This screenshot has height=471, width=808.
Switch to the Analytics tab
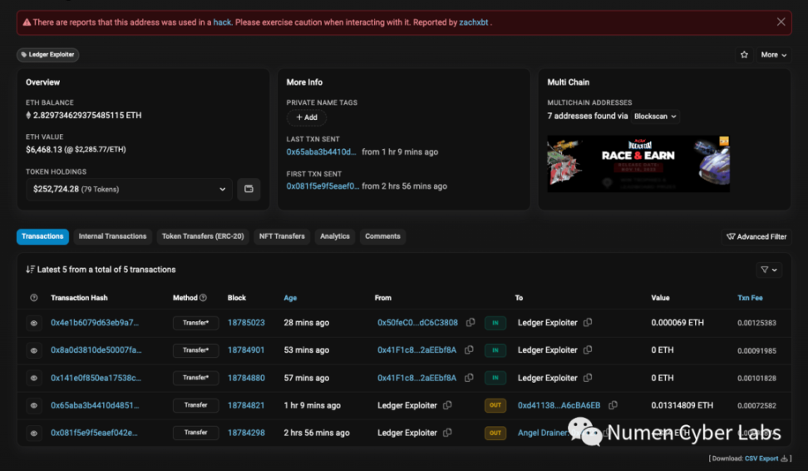coord(334,236)
